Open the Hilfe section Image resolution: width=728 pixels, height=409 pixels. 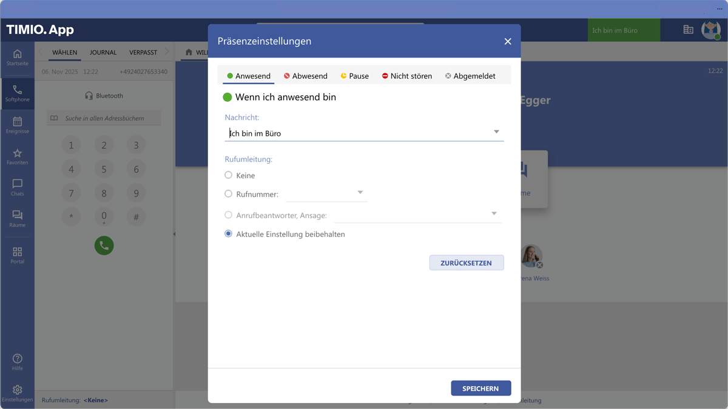pos(18,361)
